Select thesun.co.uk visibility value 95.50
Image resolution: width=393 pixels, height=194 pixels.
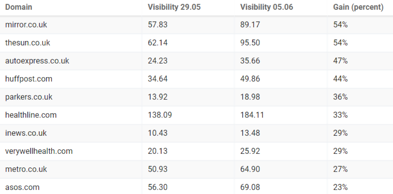pyautogui.click(x=250, y=43)
